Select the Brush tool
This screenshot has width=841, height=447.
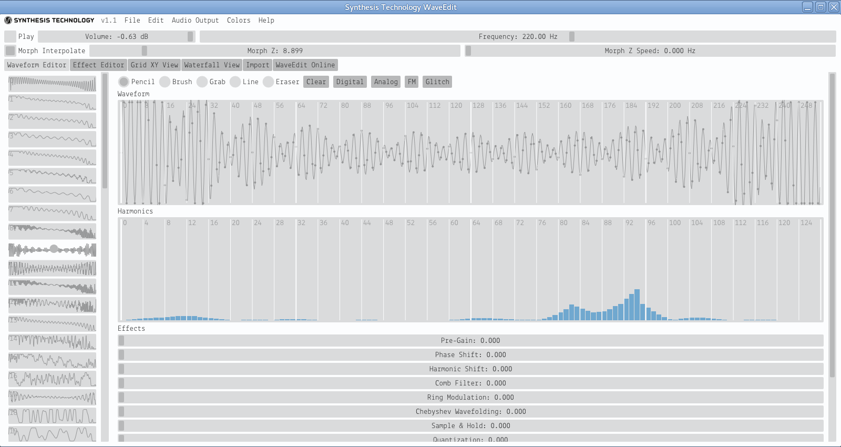[x=165, y=82]
